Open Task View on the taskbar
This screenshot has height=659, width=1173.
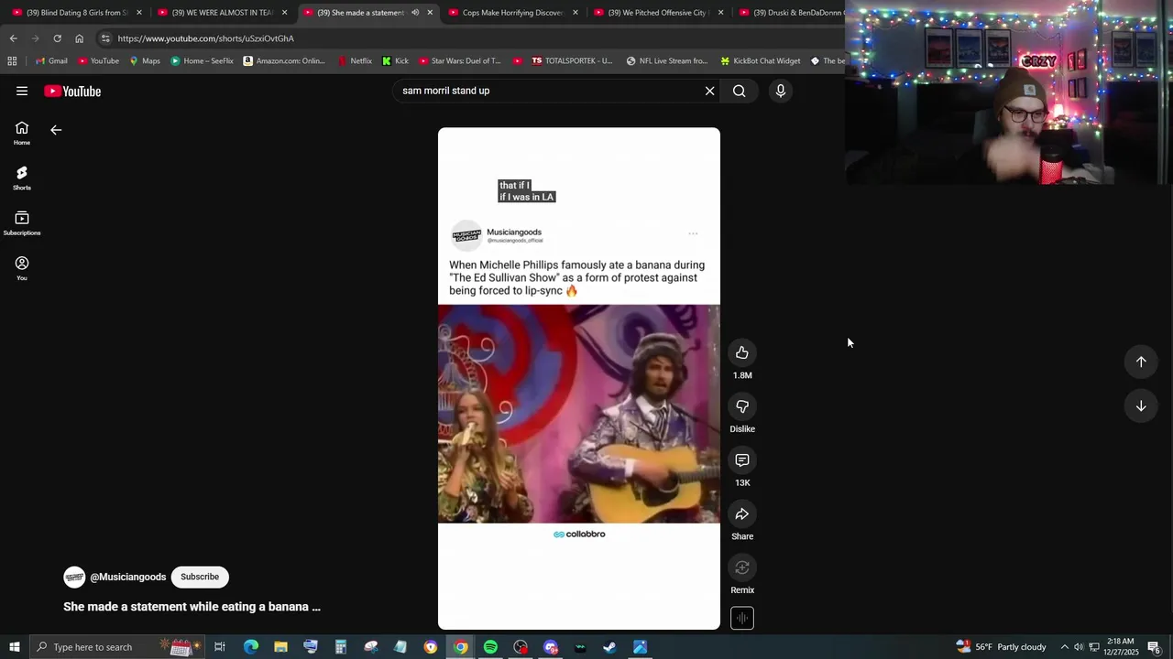coord(220,647)
